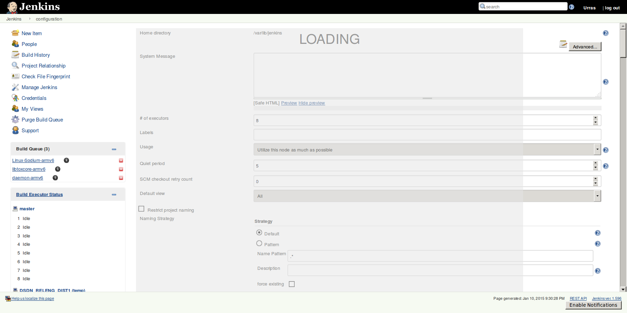Click clock icon next to daemon-armv6
The width and height of the screenshot is (627, 313).
(55, 178)
